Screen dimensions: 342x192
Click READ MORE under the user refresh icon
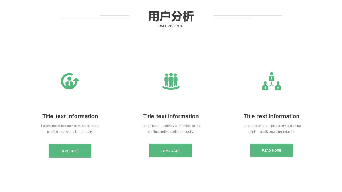pyautogui.click(x=70, y=151)
